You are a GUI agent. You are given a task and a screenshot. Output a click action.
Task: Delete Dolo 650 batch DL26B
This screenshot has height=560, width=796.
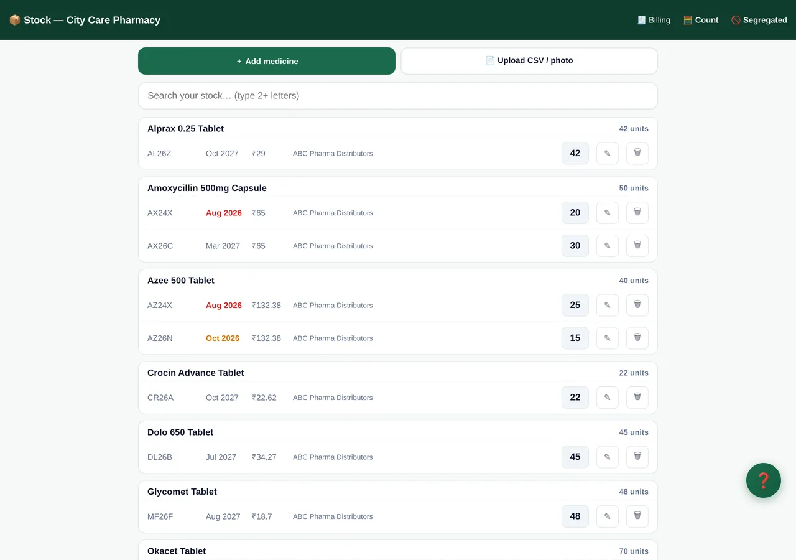point(637,457)
